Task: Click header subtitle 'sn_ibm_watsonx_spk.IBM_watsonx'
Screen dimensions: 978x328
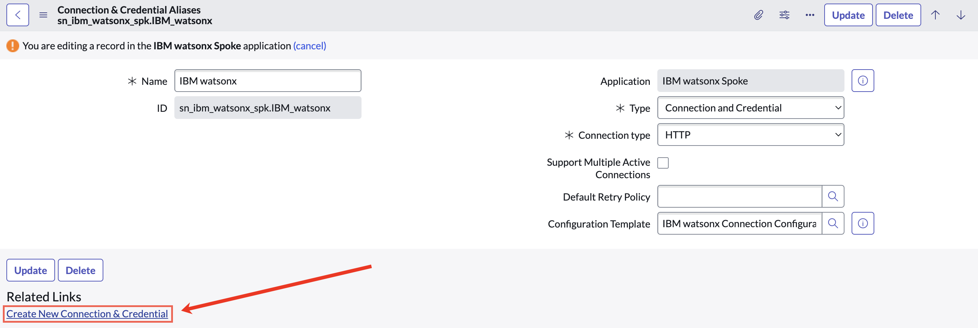Action: pos(135,21)
